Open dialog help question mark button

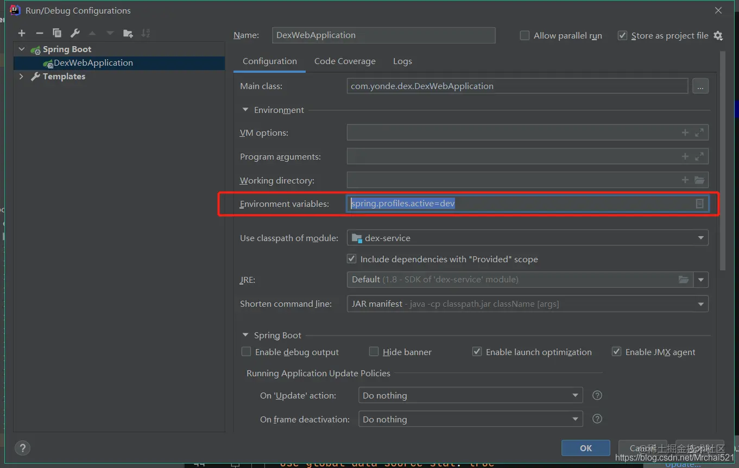tap(22, 448)
